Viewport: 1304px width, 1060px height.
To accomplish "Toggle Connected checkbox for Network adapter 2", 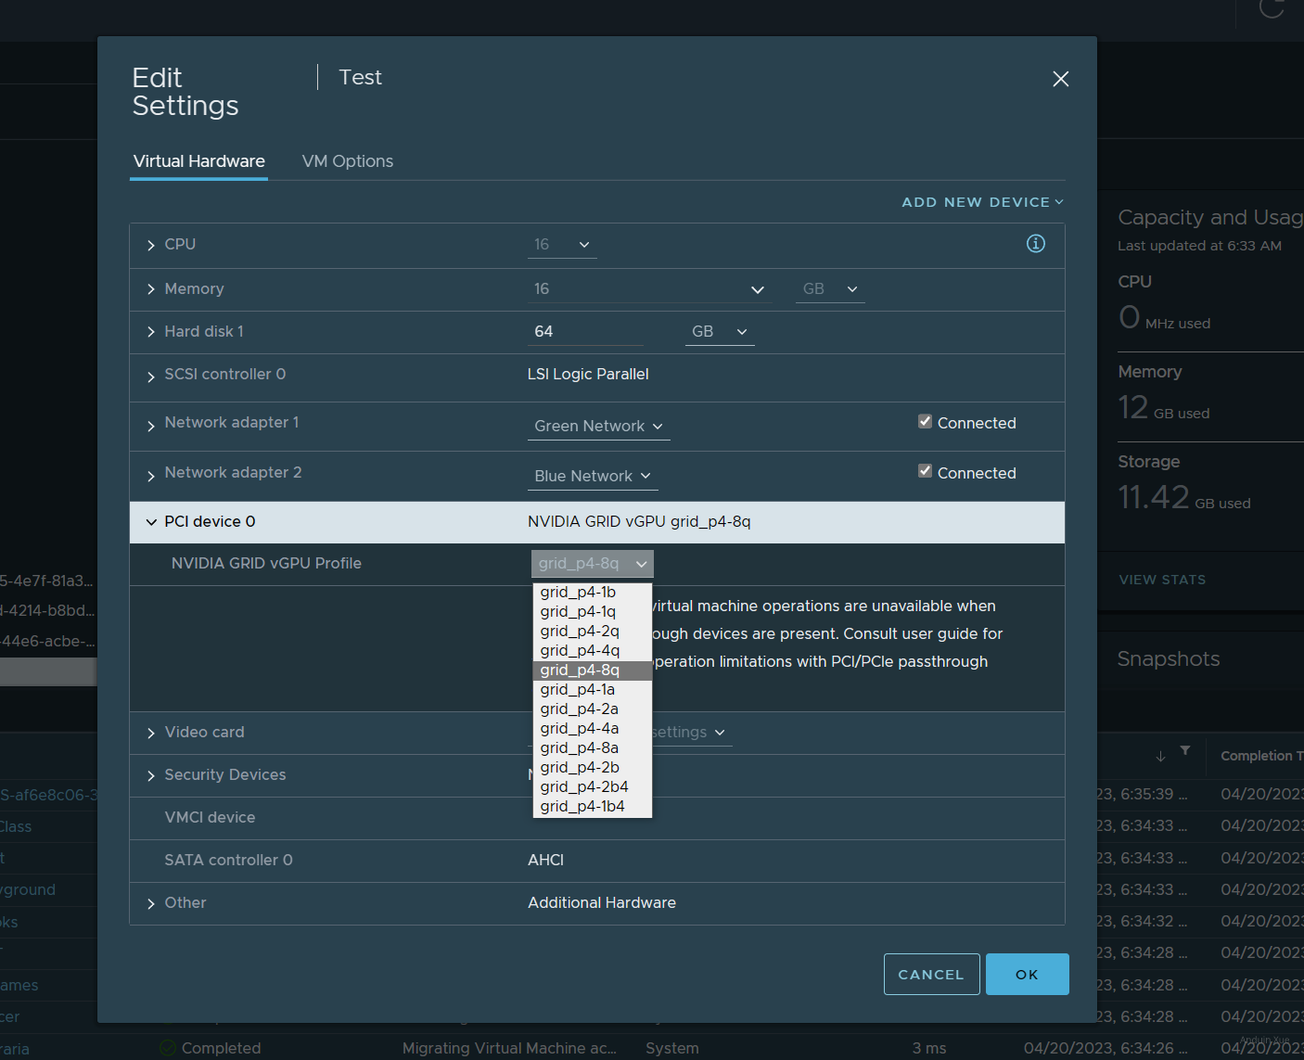I will (925, 471).
